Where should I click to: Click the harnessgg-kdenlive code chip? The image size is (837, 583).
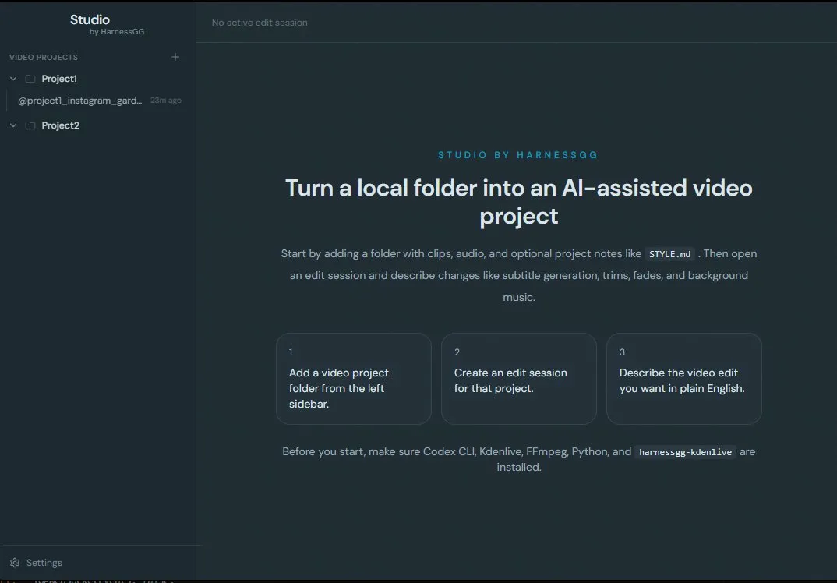(685, 452)
